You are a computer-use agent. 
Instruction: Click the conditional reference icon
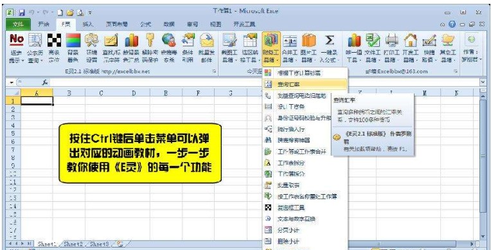pos(188,40)
